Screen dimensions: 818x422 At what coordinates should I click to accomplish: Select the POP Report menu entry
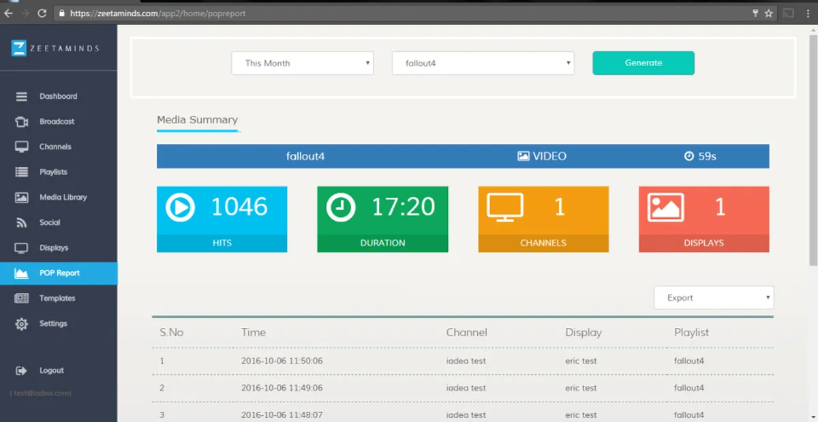59,273
